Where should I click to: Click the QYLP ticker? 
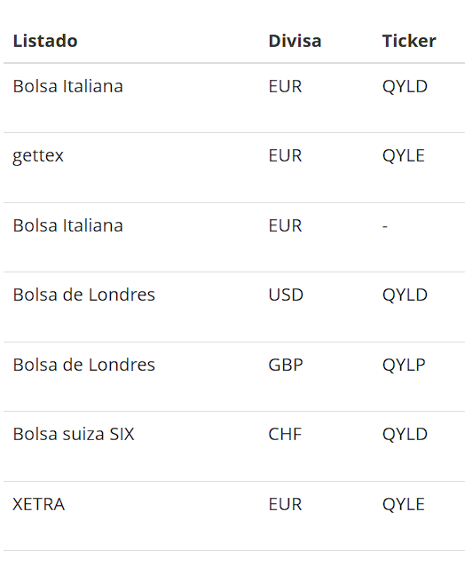(404, 366)
